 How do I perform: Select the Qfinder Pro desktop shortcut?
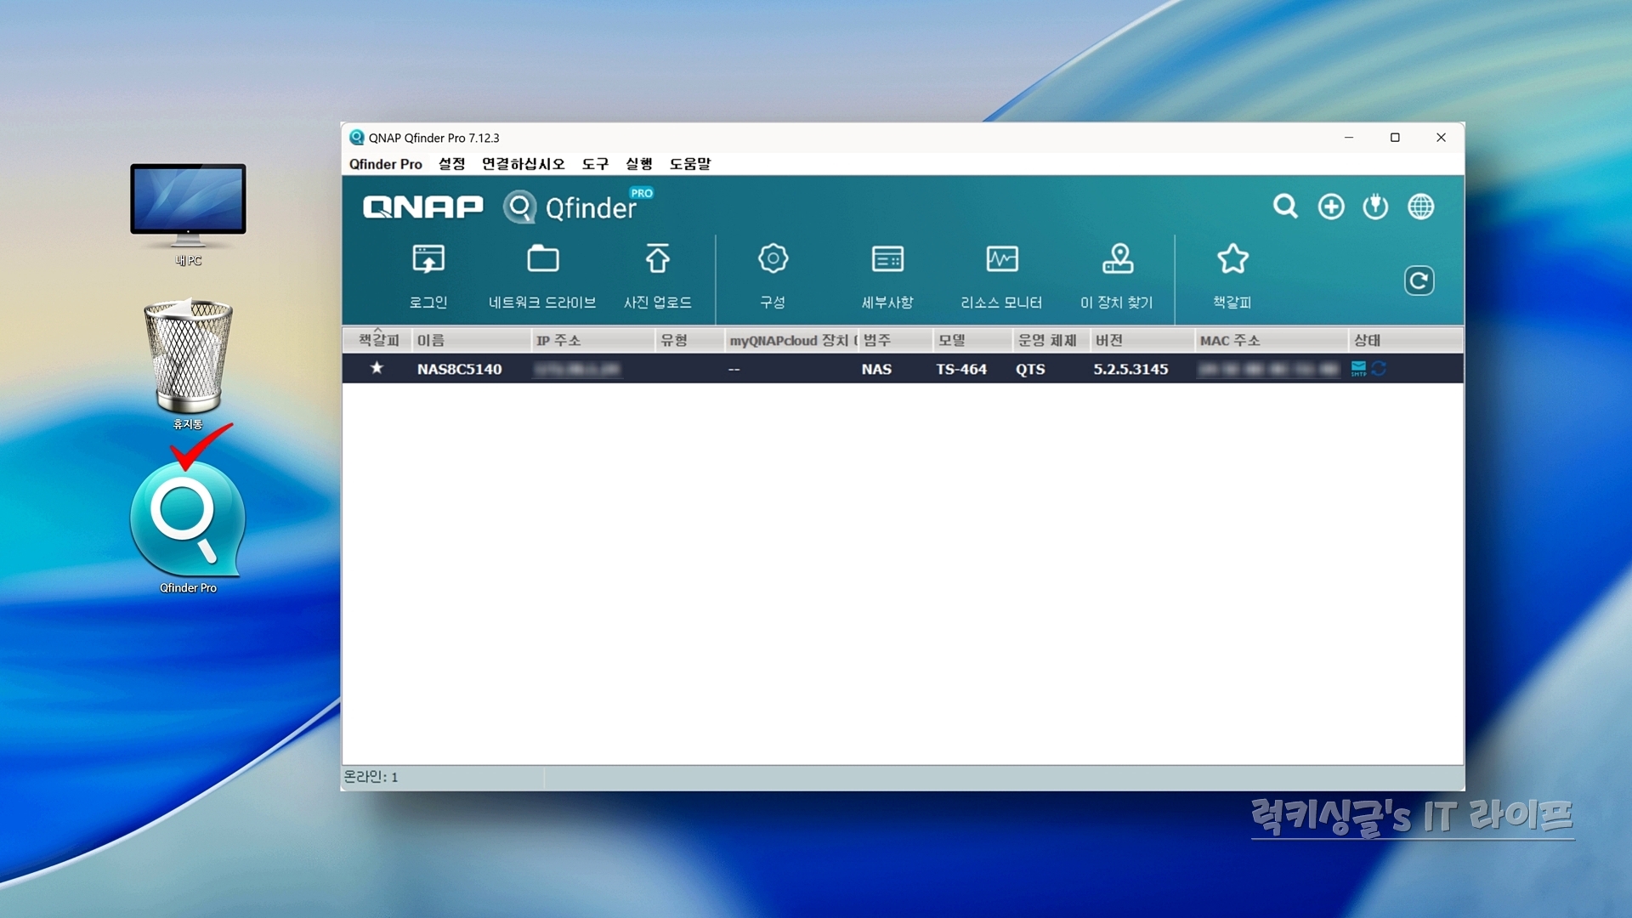click(x=188, y=527)
